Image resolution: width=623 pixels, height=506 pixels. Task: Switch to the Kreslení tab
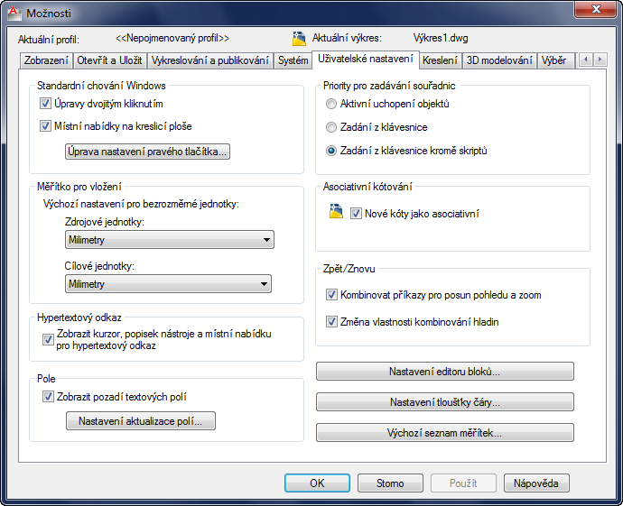pyautogui.click(x=440, y=60)
